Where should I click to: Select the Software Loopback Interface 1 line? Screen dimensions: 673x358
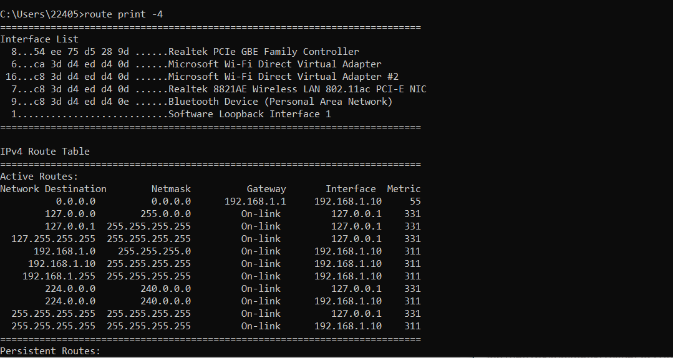pos(171,114)
